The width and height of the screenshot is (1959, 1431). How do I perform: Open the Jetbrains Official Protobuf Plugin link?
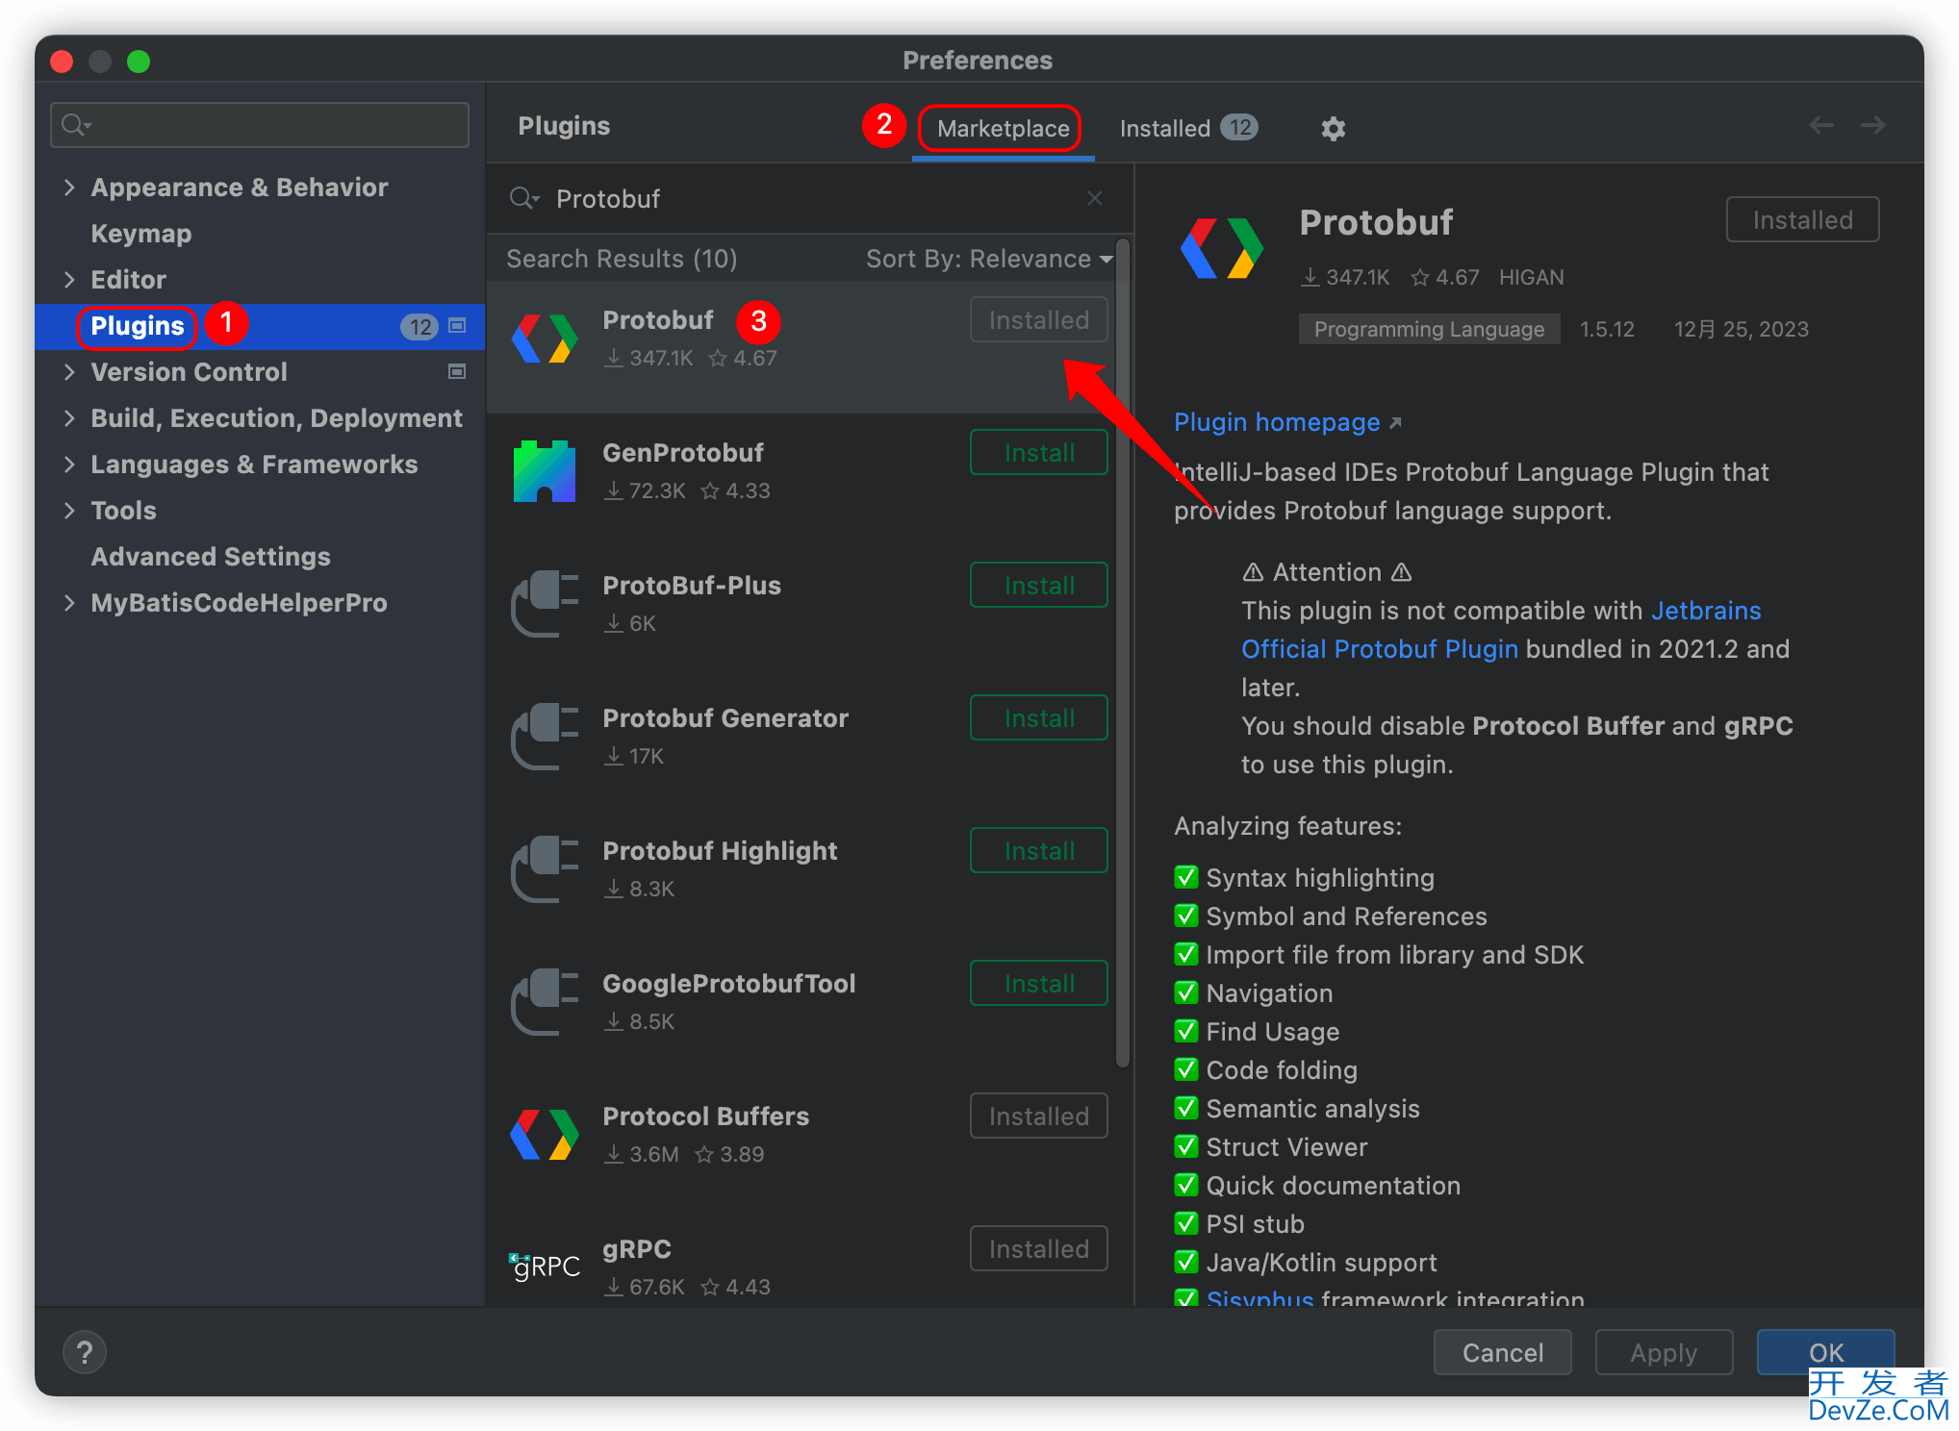click(1501, 630)
